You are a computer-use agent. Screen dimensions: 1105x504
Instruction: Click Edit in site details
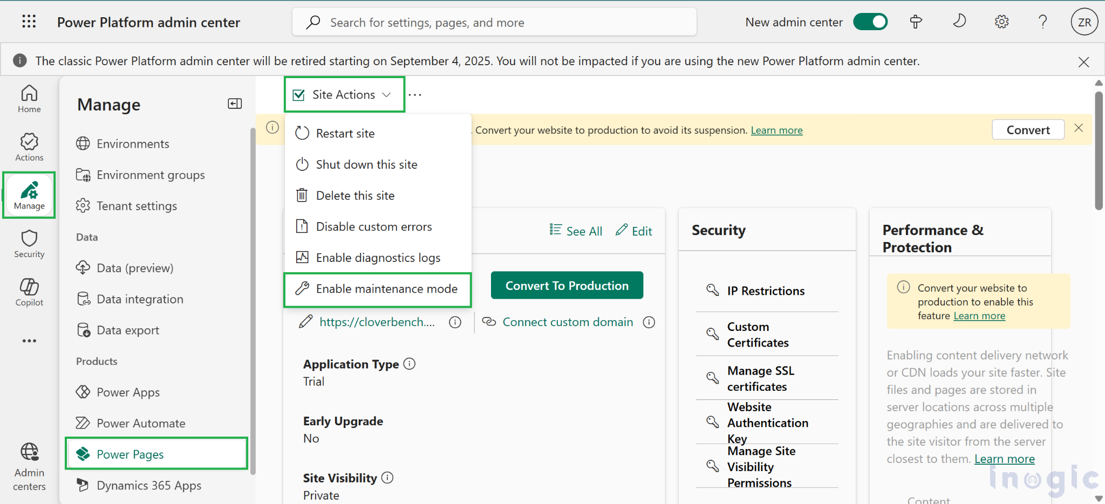pos(635,231)
